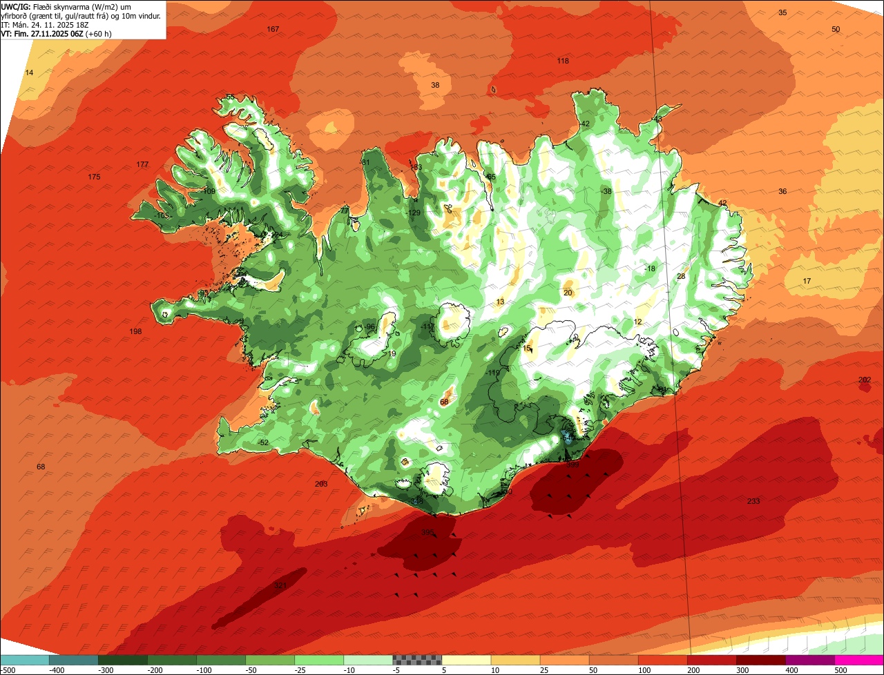Click the red-orange swatch above legend 100
Image resolution: width=884 pixels, height=675 pixels.
(x=662, y=660)
